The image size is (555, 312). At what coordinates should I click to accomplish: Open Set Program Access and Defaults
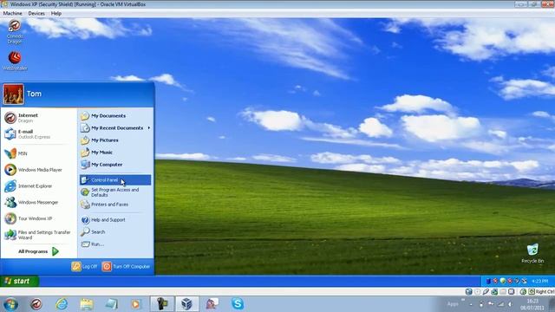[x=115, y=192]
